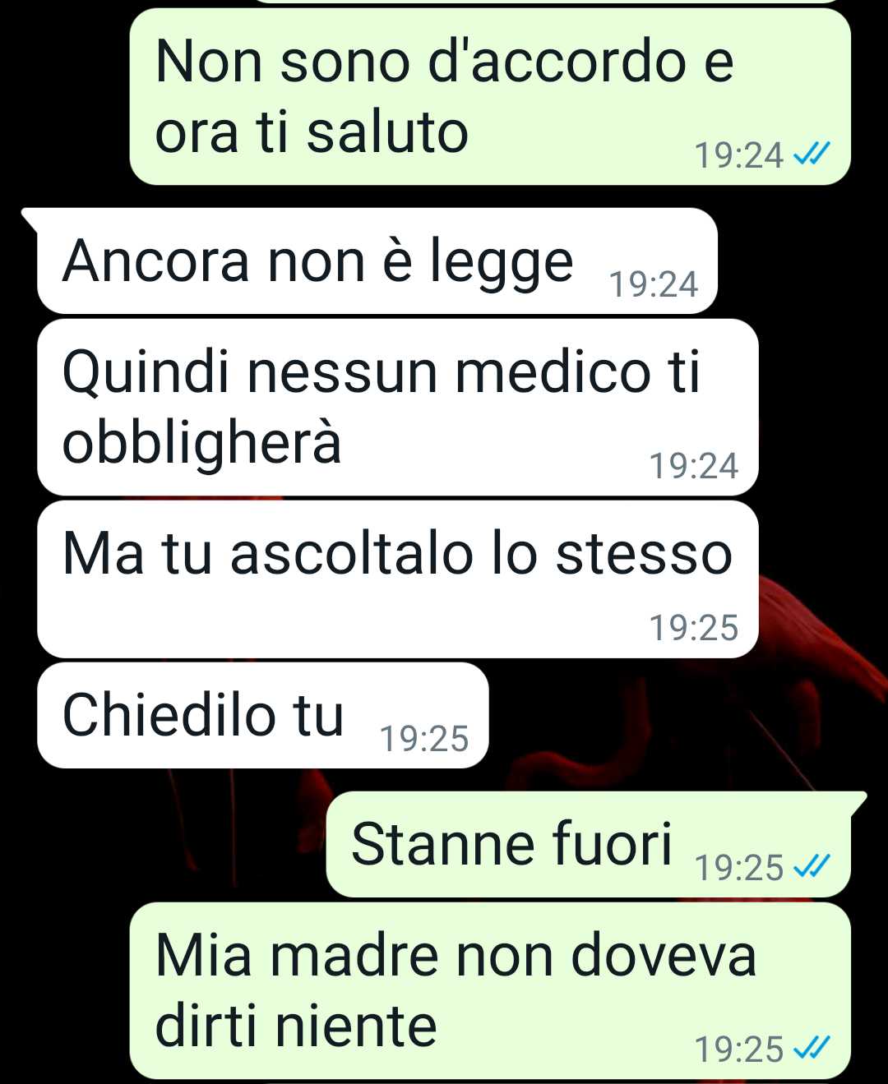
Task: Select the 'Chiedilo tu' message bubble
Action: coord(263,715)
